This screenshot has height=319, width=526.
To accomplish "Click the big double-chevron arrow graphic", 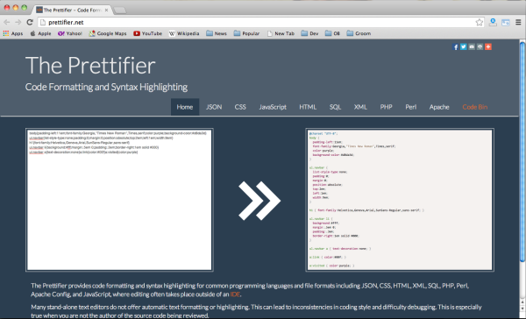I will 259,201.
